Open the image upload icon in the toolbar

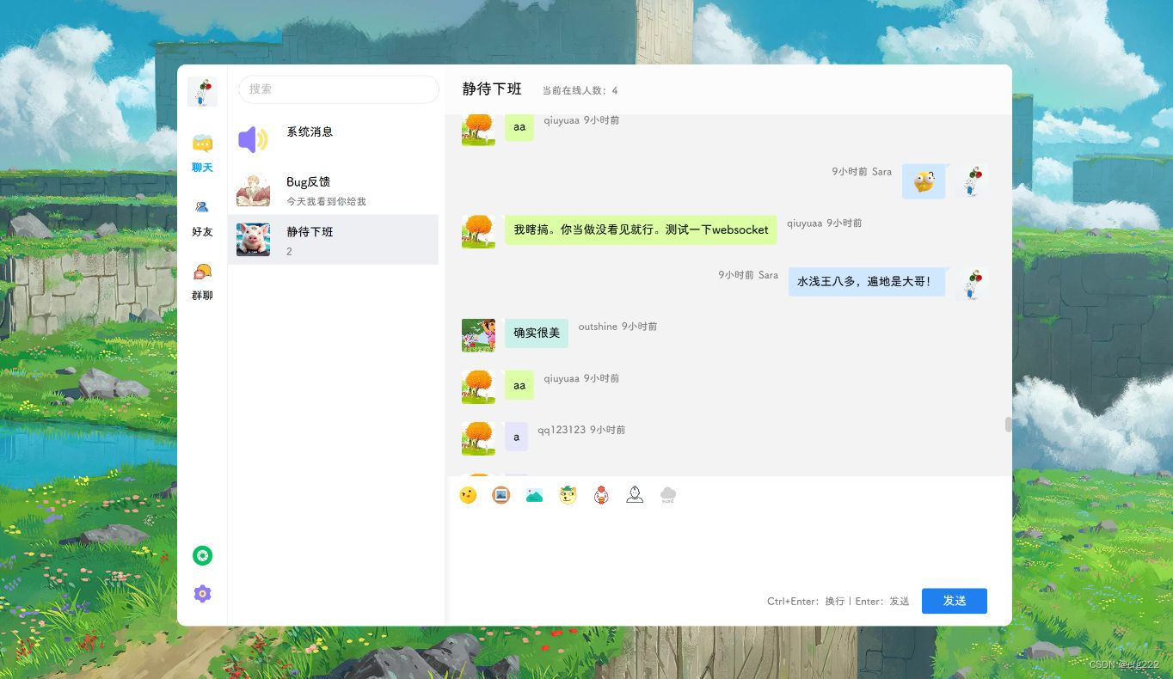click(x=501, y=494)
